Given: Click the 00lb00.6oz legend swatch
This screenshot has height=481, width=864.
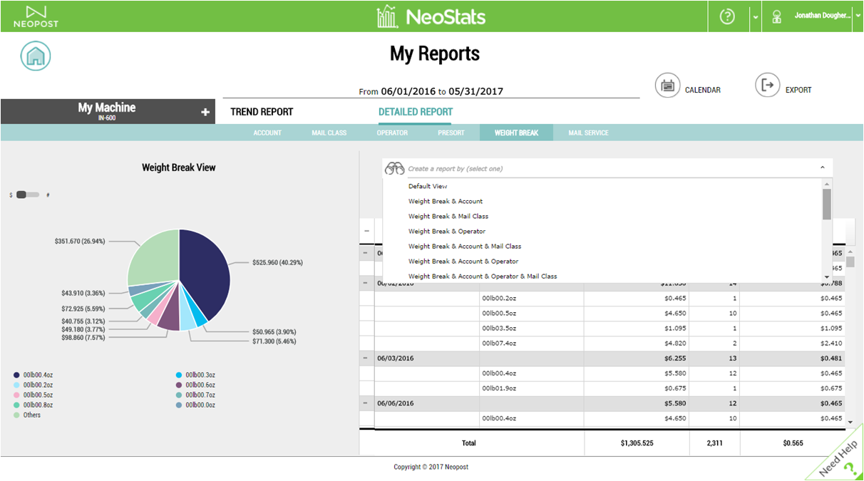Looking at the screenshot, I should (179, 385).
